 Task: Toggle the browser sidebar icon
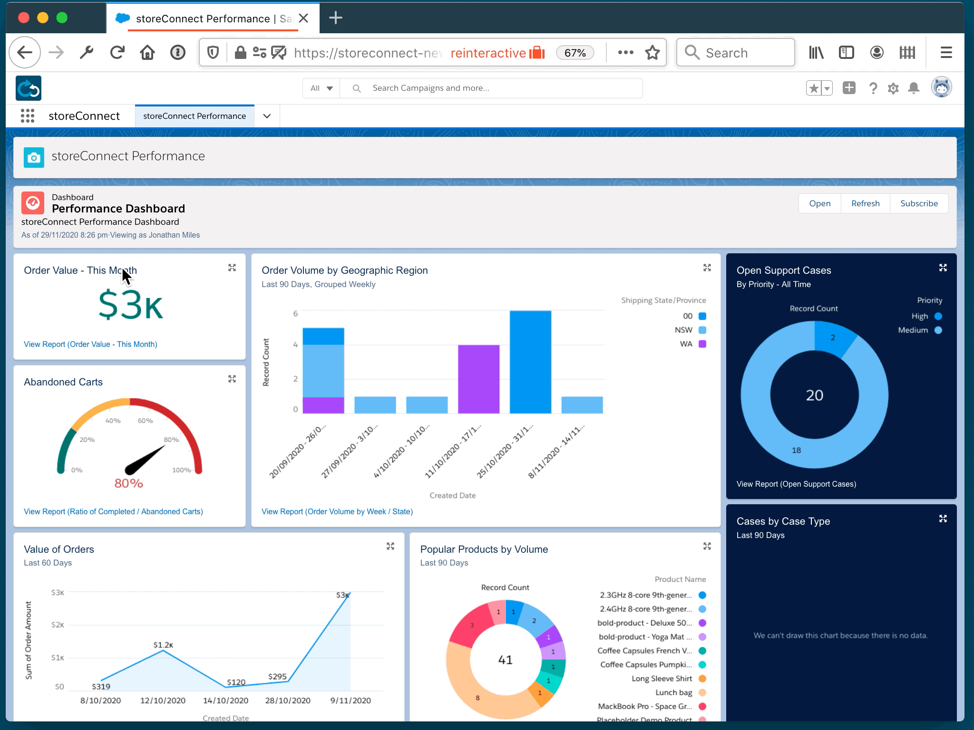[847, 52]
